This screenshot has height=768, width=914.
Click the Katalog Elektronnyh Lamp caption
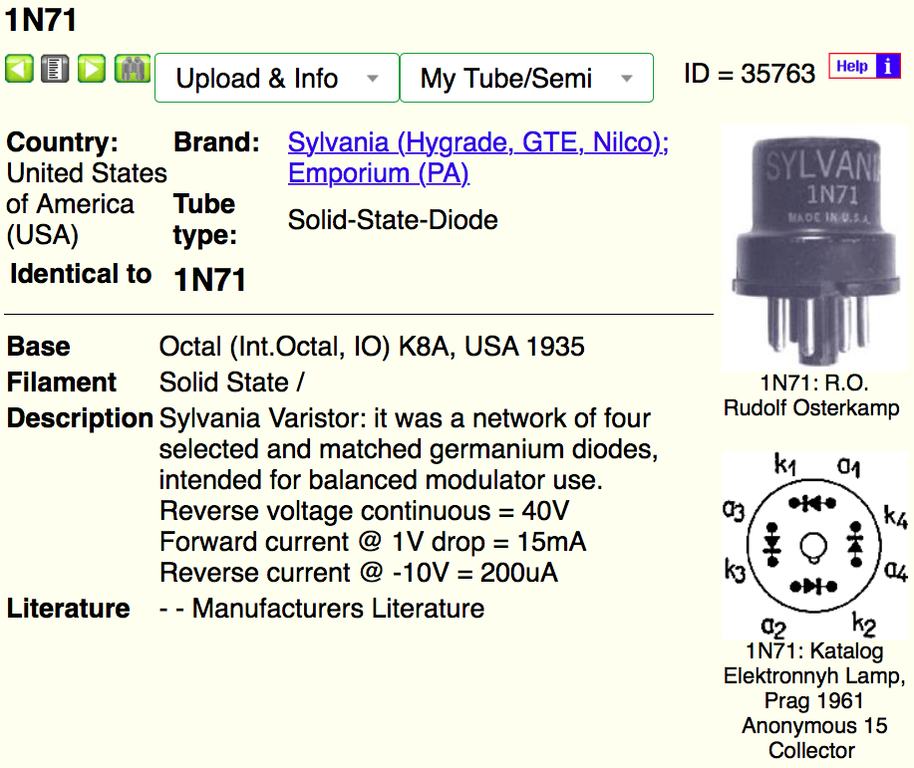click(x=813, y=701)
